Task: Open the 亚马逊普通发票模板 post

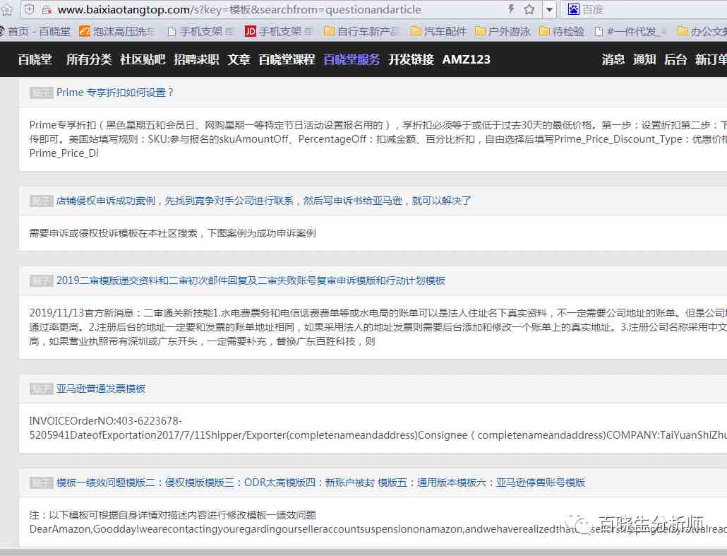Action: (x=101, y=389)
